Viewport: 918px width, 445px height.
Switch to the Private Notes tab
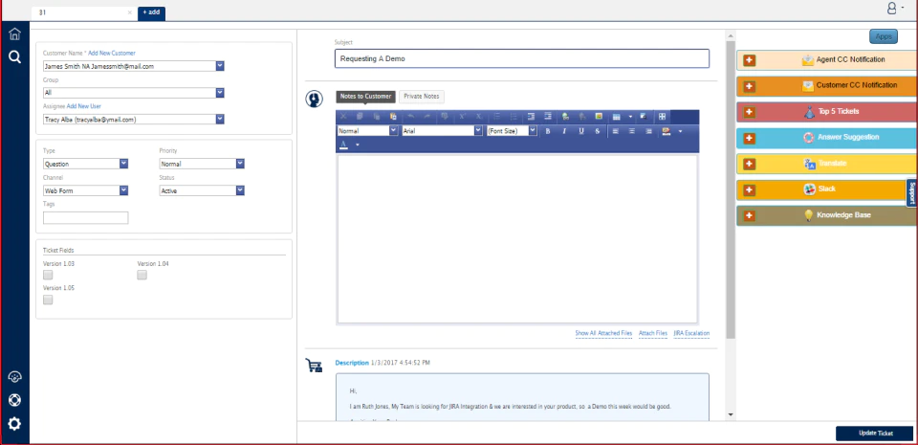tap(422, 96)
